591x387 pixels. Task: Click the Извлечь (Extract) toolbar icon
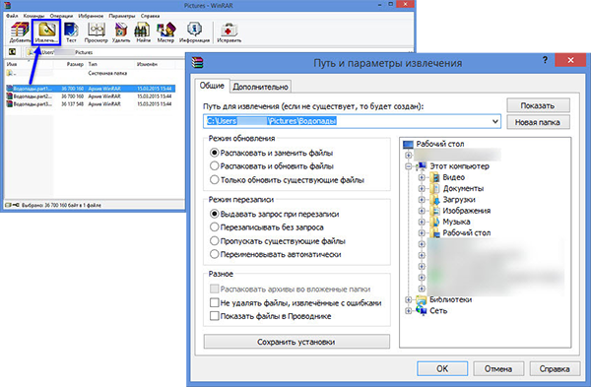click(x=46, y=32)
